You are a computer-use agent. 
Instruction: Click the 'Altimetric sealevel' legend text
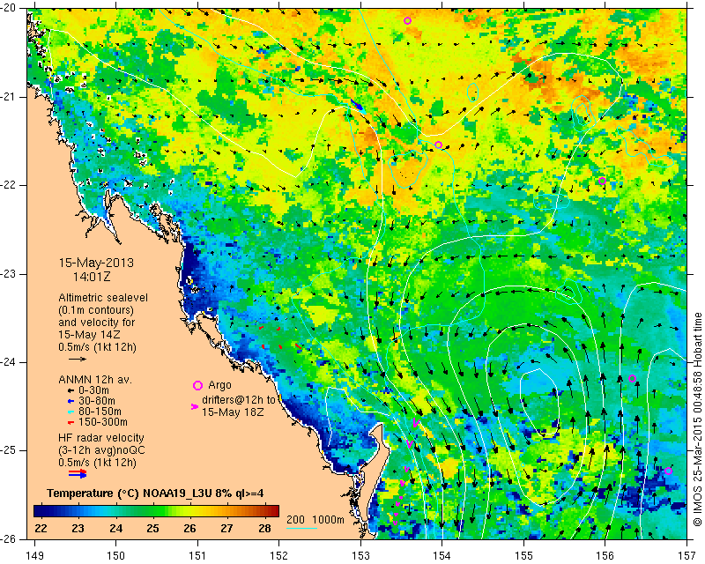point(103,298)
